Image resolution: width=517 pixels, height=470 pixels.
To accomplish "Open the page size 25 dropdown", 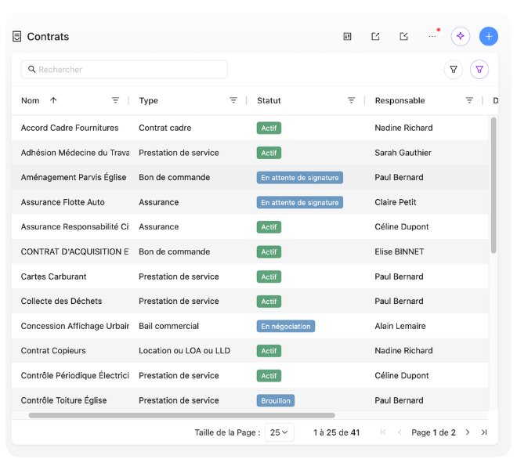I will (x=280, y=432).
